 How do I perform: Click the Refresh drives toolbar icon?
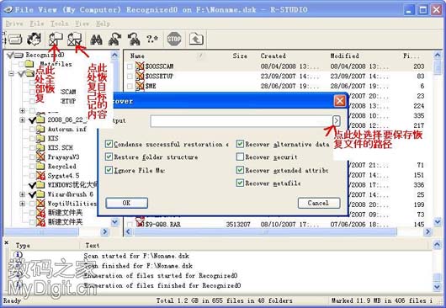tap(34, 39)
